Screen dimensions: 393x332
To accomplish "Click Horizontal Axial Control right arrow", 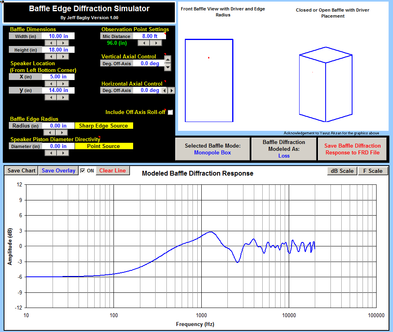I will [172, 90].
